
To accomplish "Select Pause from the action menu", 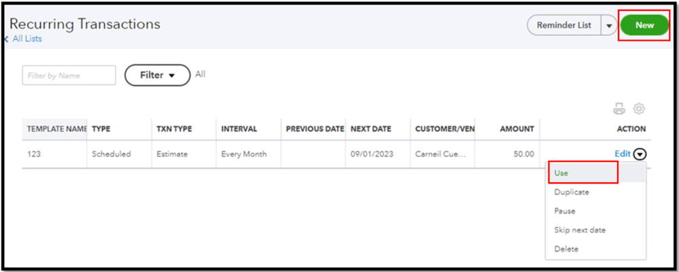I will (565, 211).
